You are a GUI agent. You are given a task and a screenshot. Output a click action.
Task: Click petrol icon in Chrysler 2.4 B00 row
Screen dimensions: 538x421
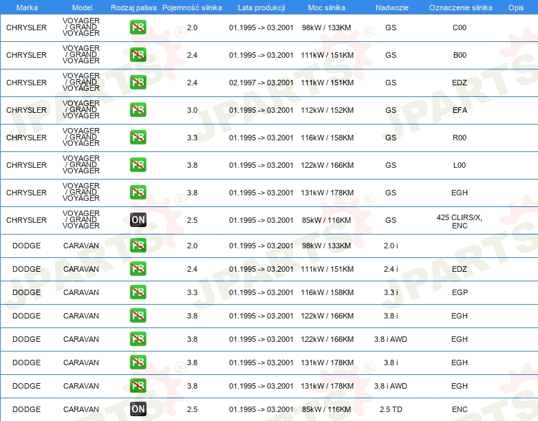pos(138,55)
